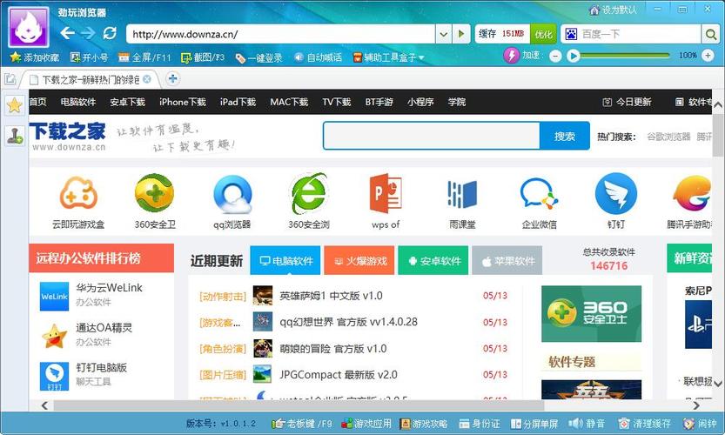This screenshot has width=725, height=435.
Task: Open JPGCompact 最新版 v2.0 entry
Action: [339, 375]
